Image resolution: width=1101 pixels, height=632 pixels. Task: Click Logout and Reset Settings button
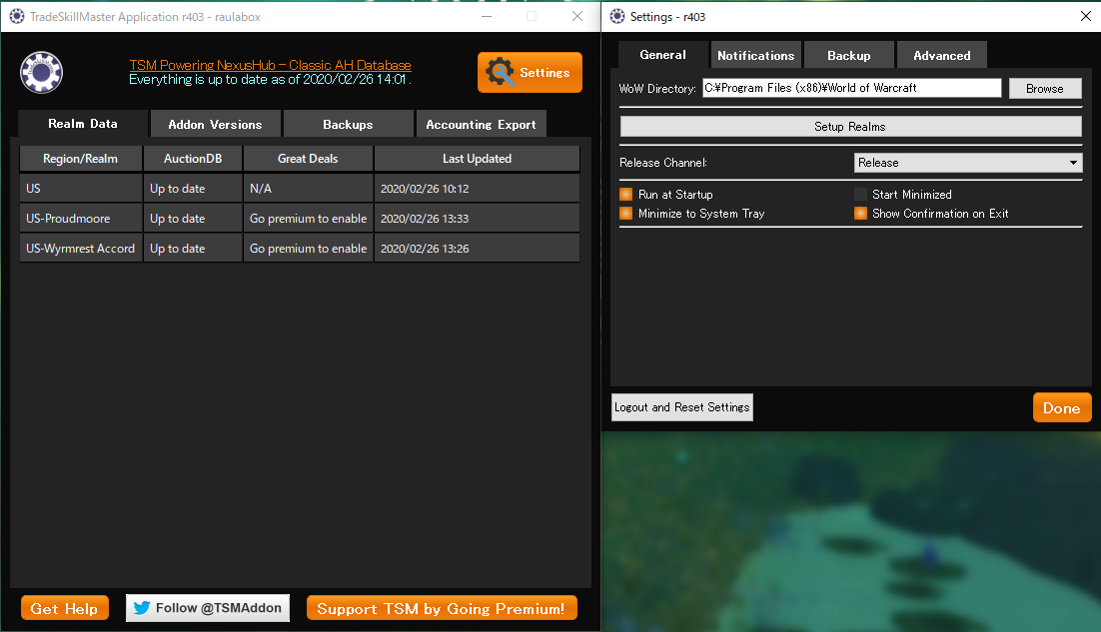pyautogui.click(x=681, y=407)
